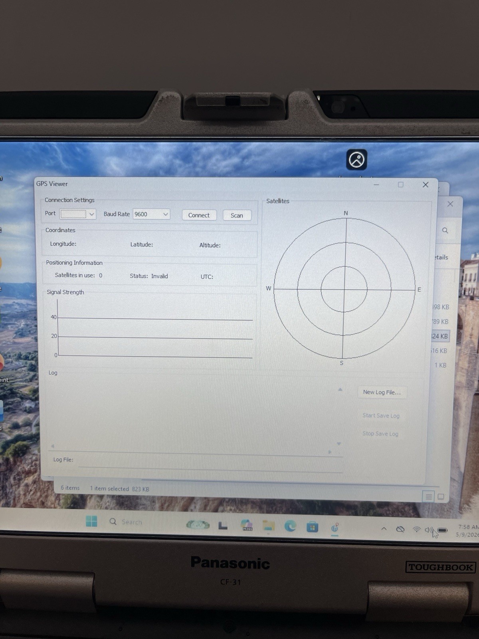
Task: Click the battery tray icon
Action: [x=442, y=530]
